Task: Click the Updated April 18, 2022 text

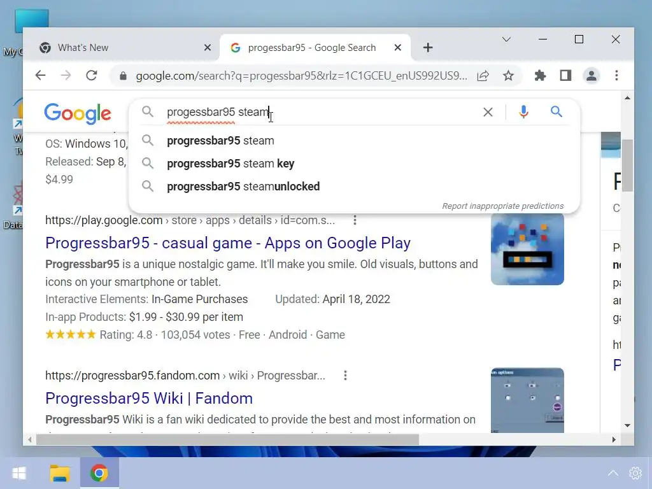Action: [x=332, y=299]
